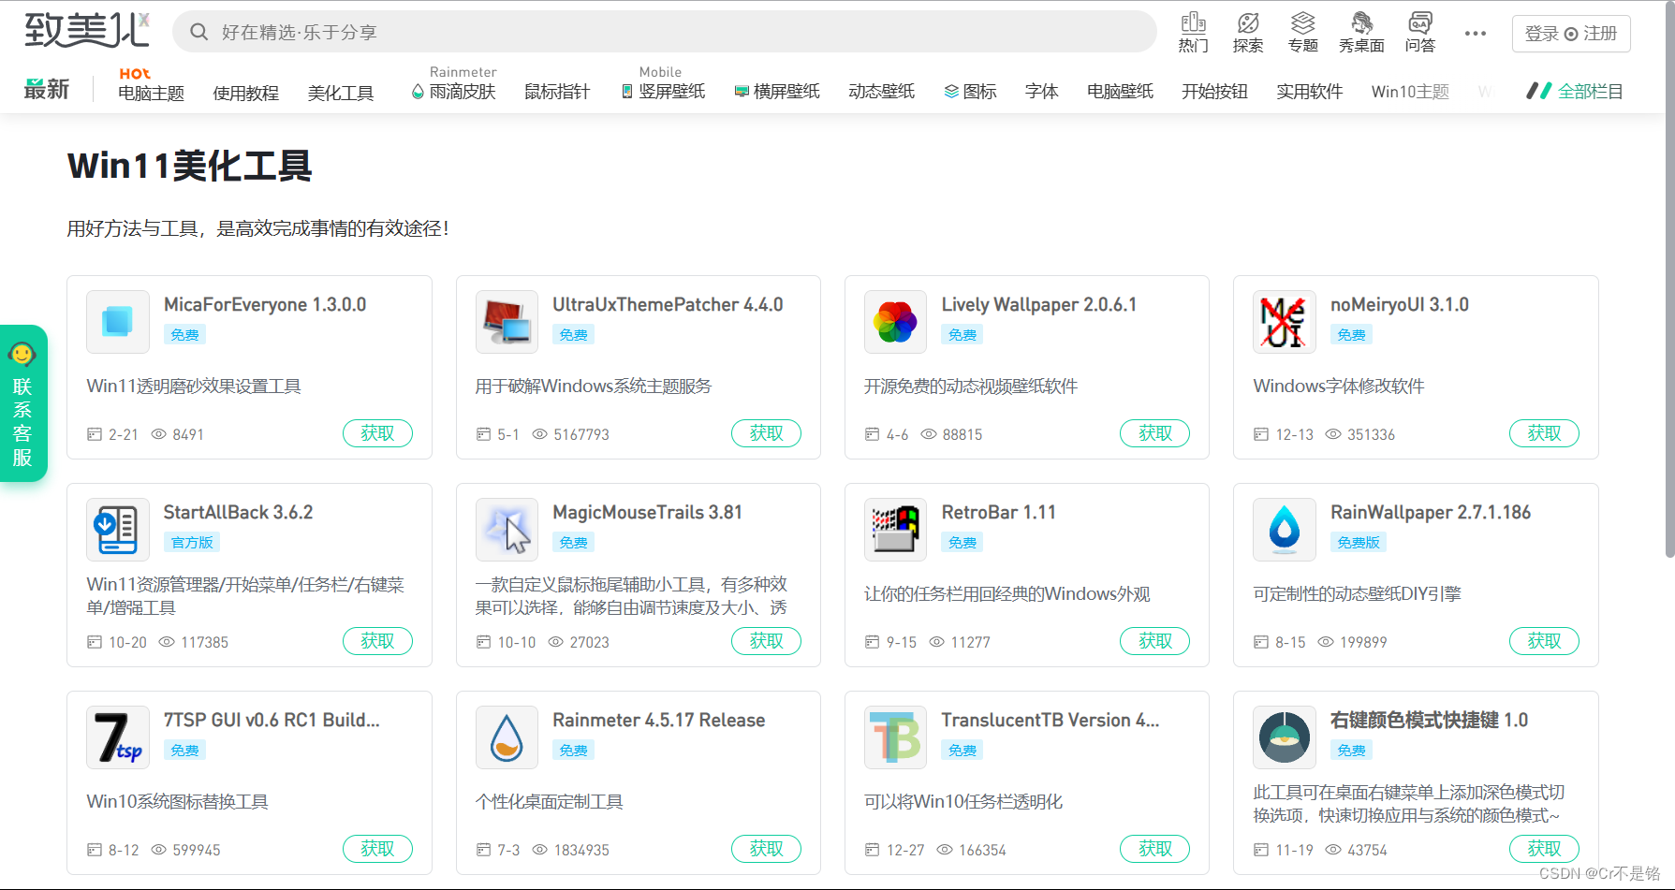Screen dimensions: 1675x890
Task: Open the MagicMouseTrails app icon
Action: [507, 530]
